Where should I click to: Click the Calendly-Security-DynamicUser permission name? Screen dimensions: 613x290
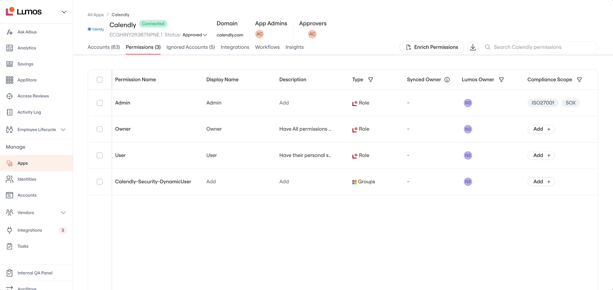click(153, 182)
